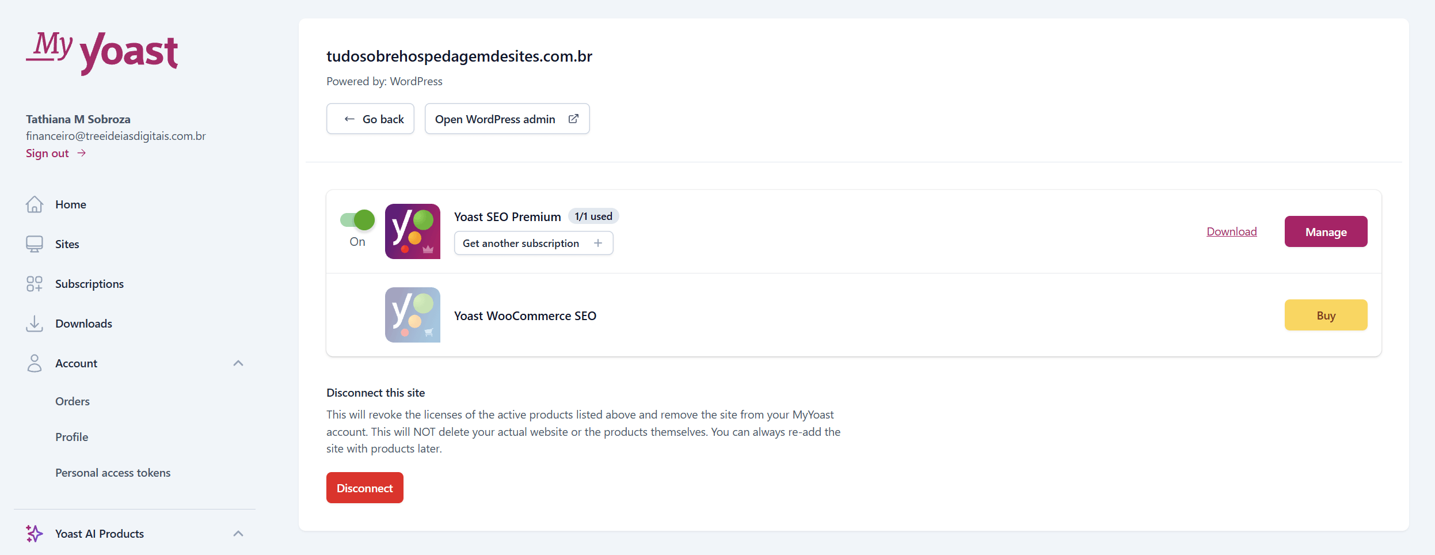This screenshot has width=1435, height=555.
Task: Click the external link icon on Open WordPress admin
Action: [x=573, y=119]
